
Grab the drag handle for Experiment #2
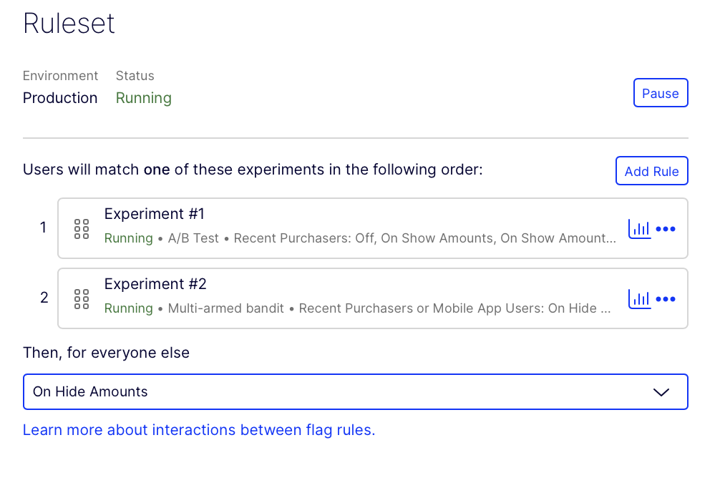point(82,299)
